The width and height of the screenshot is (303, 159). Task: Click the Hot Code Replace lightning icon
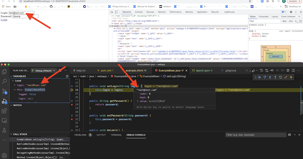(291, 77)
